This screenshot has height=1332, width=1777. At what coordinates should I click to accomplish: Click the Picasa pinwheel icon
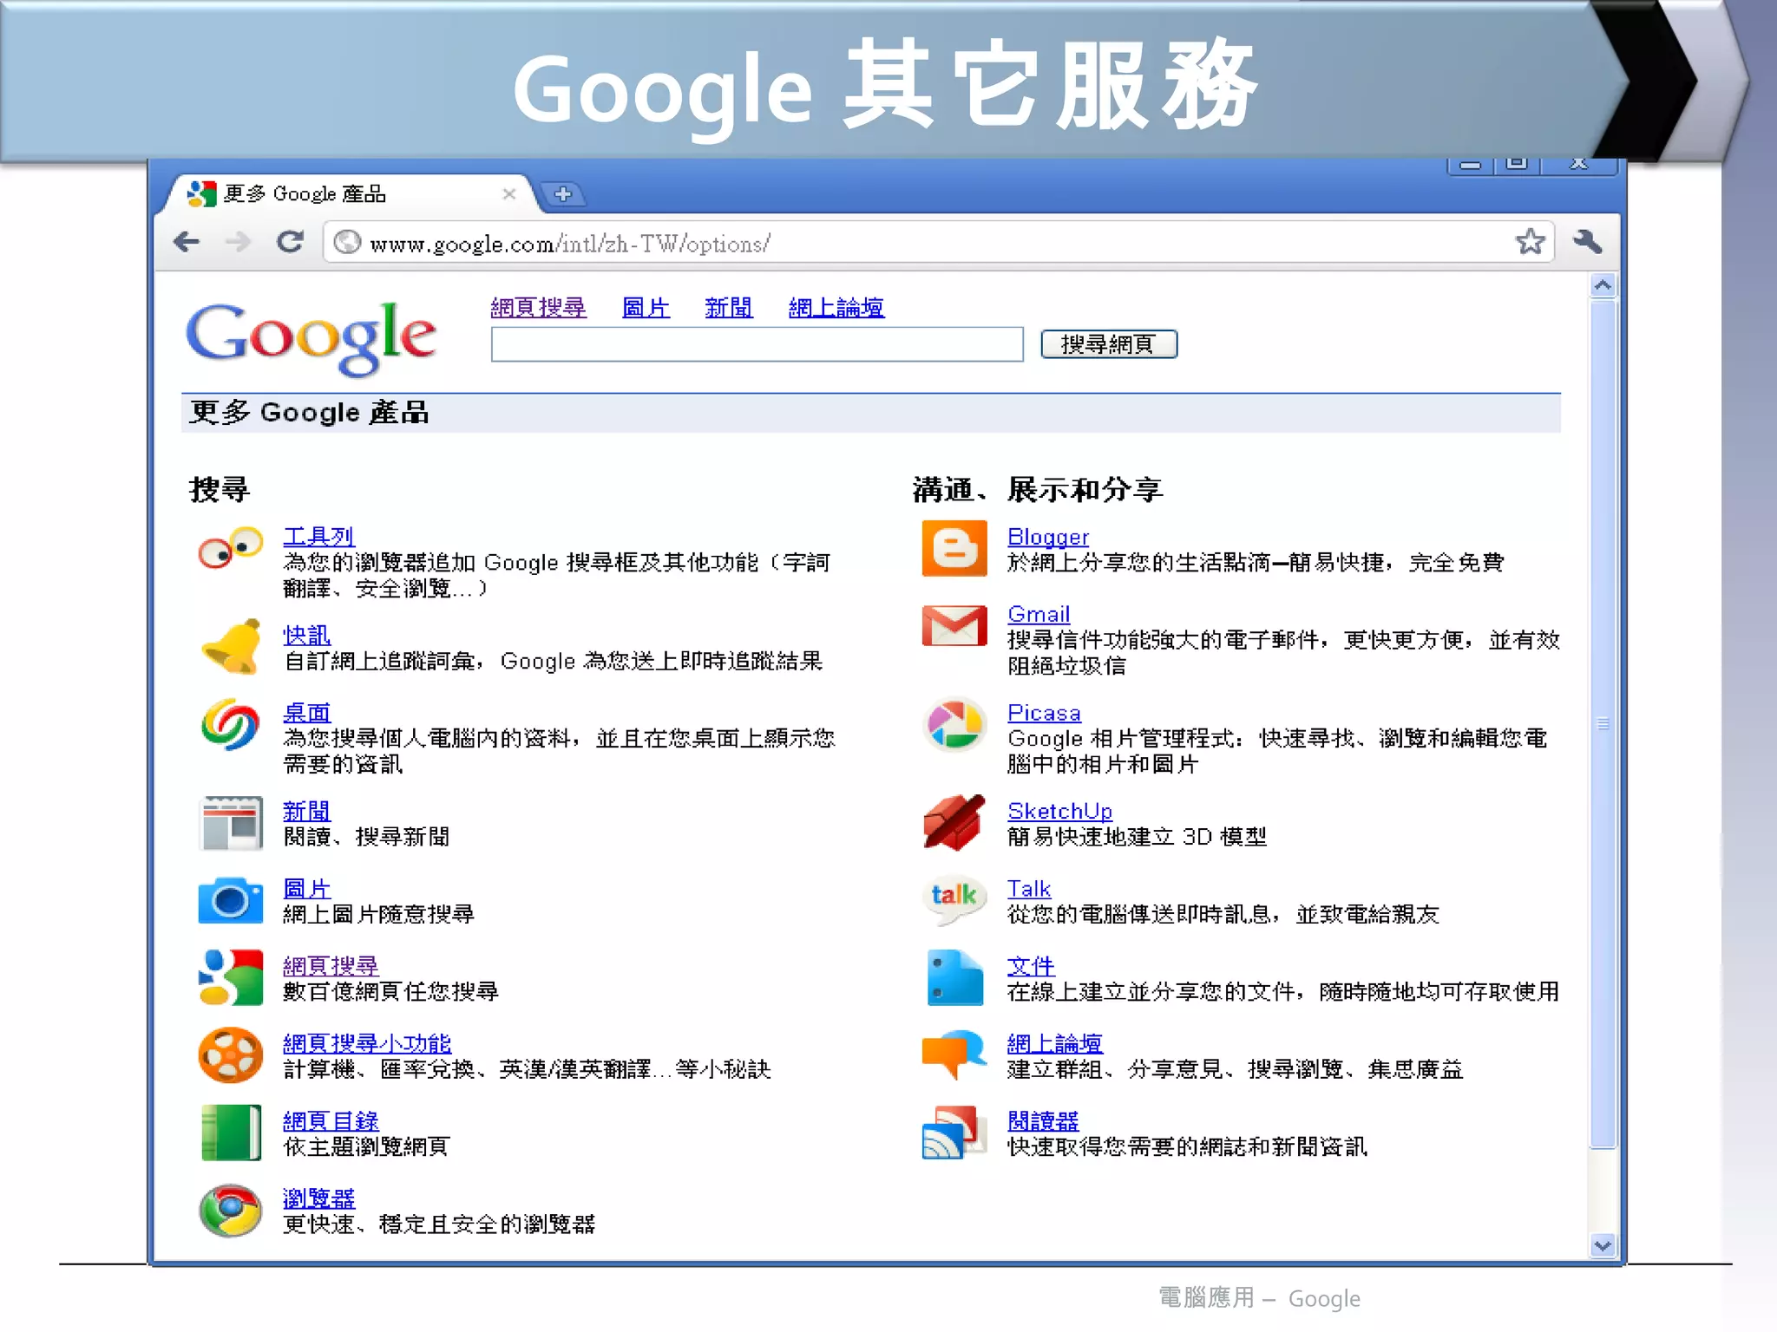954,724
